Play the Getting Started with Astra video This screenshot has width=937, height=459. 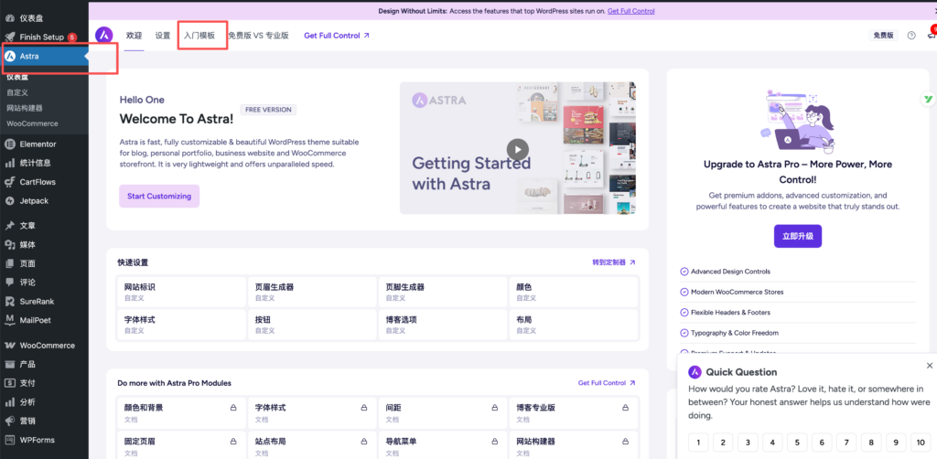[518, 149]
